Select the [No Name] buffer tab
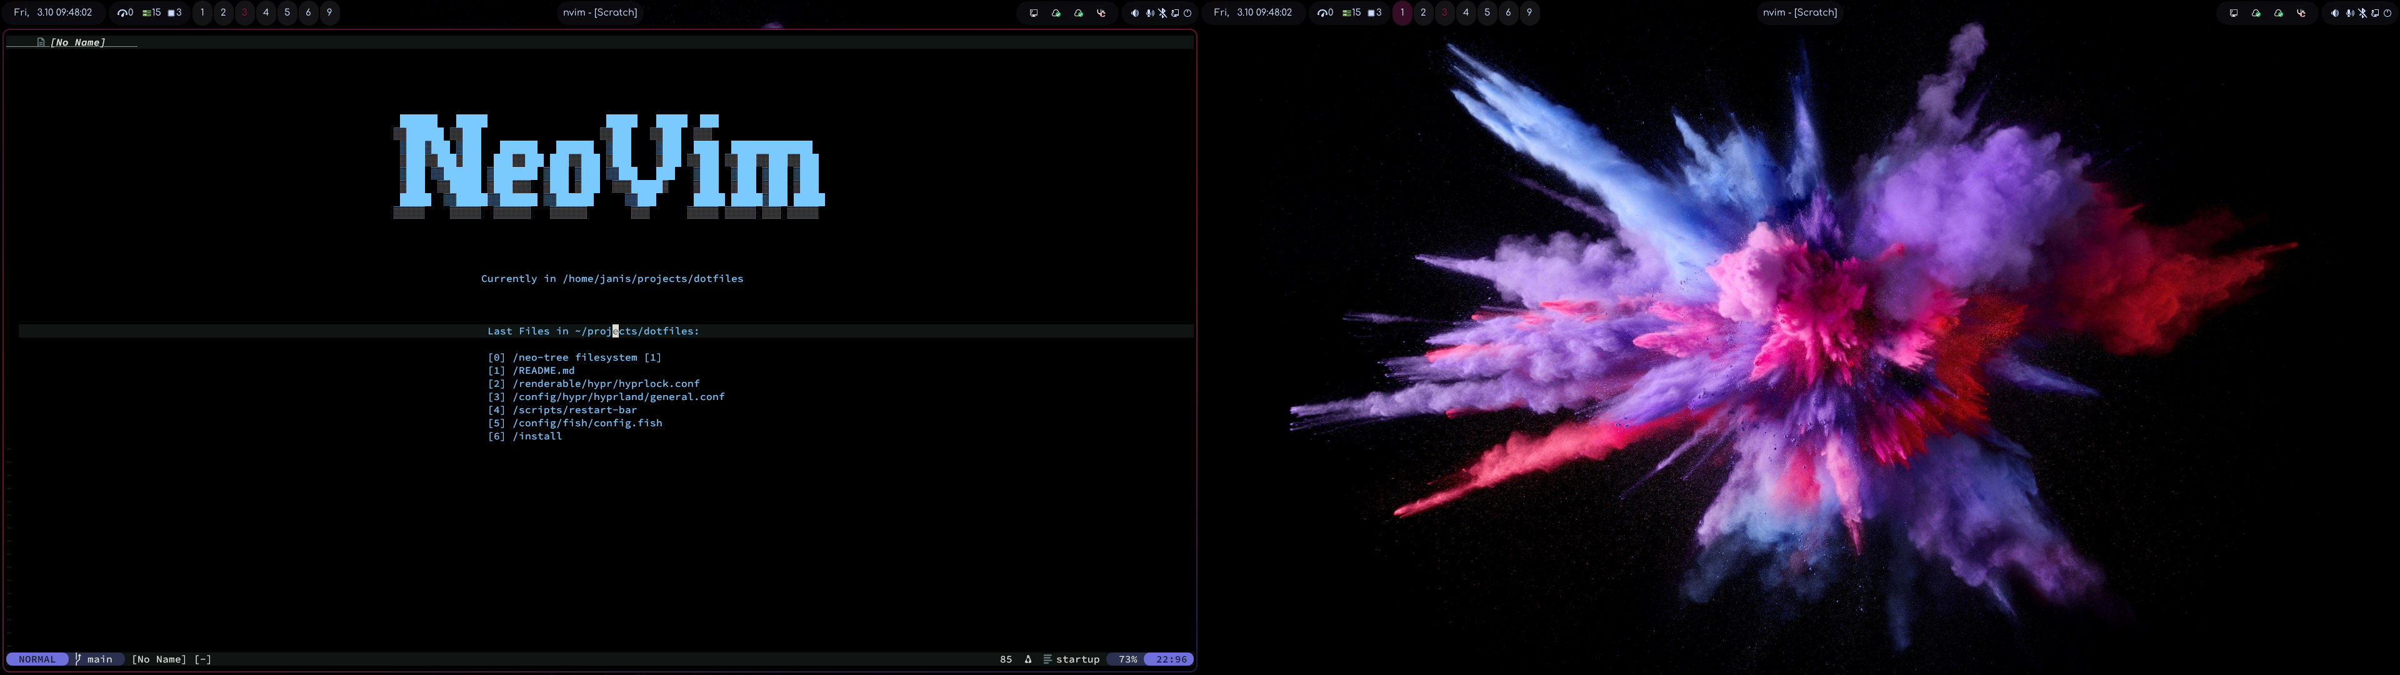The width and height of the screenshot is (2400, 675). click(78, 42)
